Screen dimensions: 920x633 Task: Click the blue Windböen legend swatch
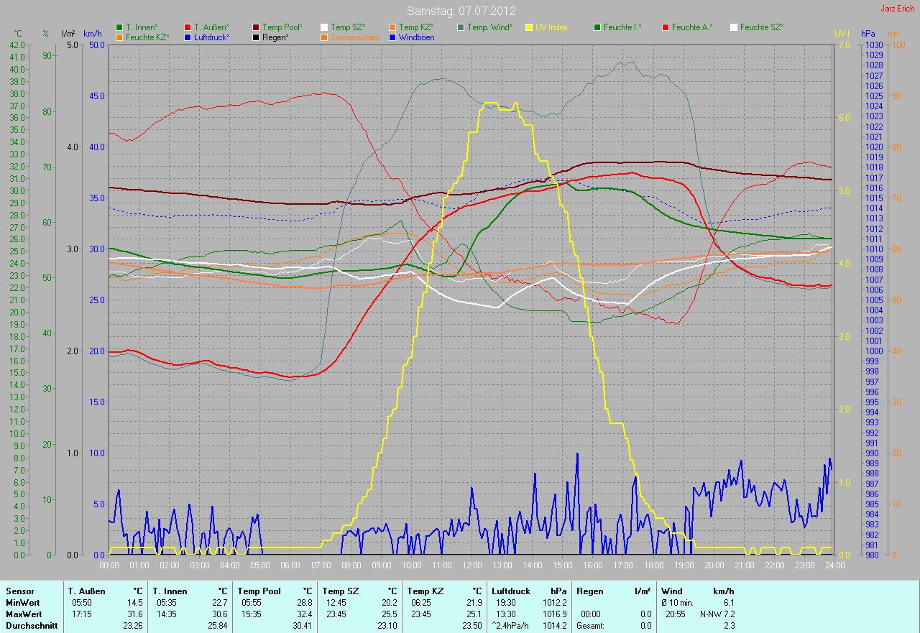(x=392, y=37)
